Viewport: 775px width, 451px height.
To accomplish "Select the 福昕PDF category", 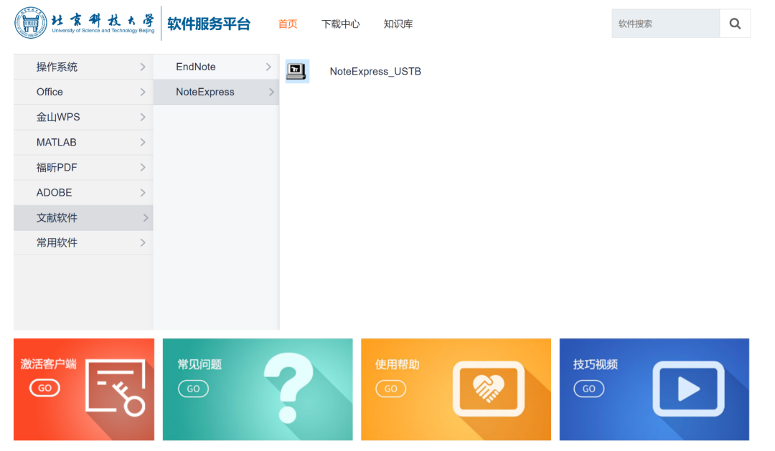I will (x=83, y=168).
